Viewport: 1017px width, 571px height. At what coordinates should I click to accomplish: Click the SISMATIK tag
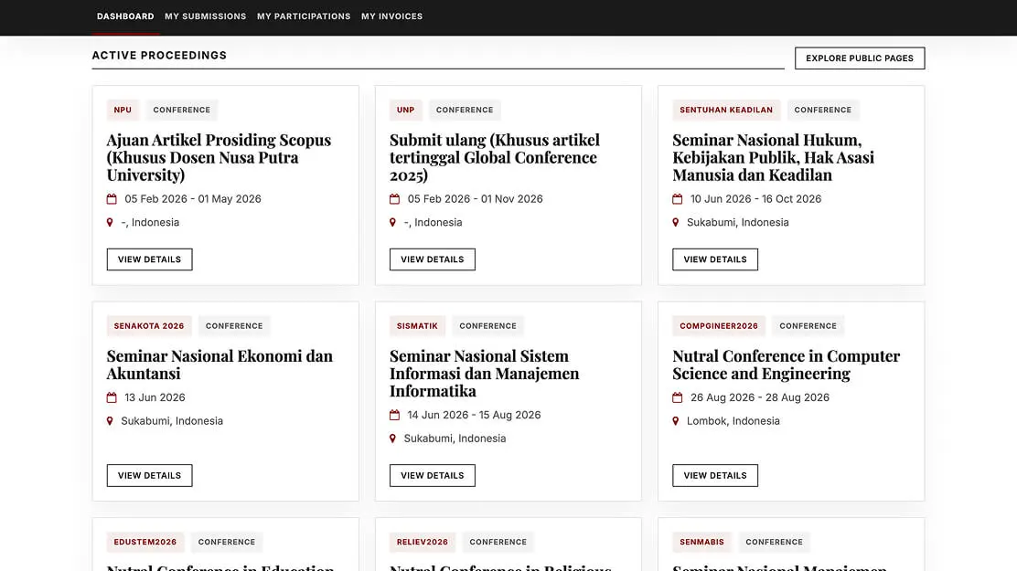coord(417,326)
